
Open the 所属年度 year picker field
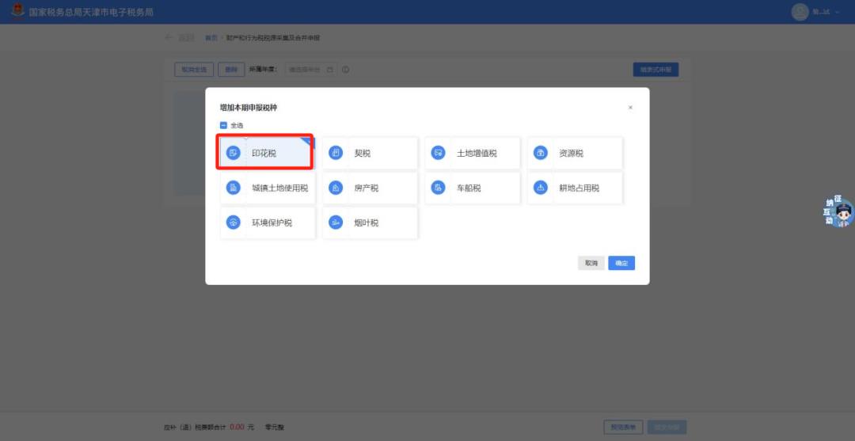(x=311, y=70)
